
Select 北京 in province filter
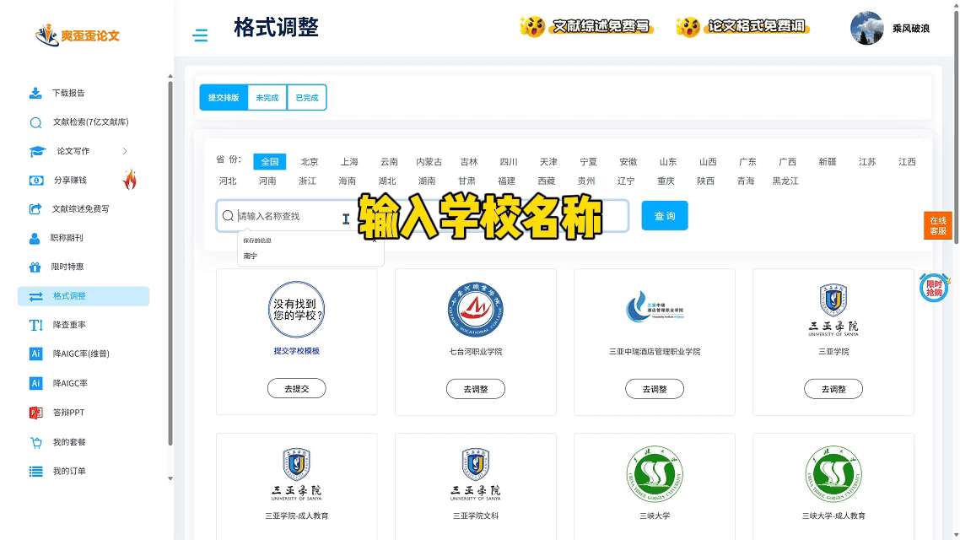tap(310, 162)
